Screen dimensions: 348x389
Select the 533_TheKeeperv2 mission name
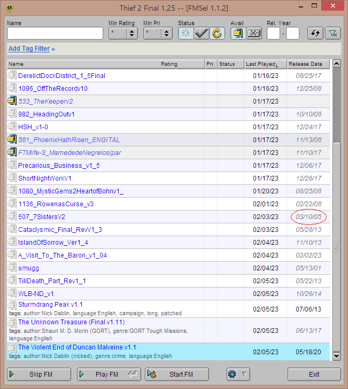click(45, 101)
